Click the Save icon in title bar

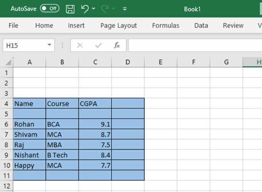click(70, 9)
